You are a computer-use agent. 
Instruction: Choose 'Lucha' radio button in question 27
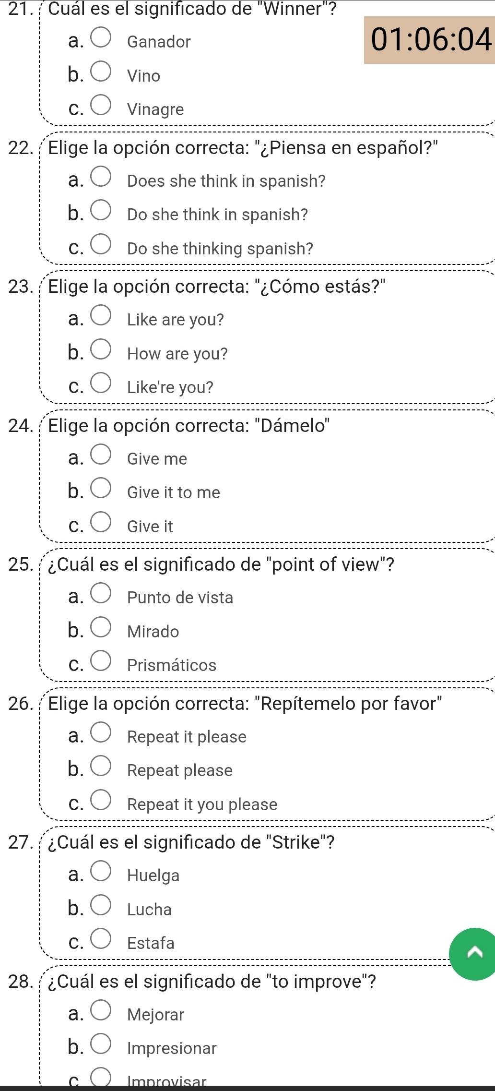click(x=102, y=908)
